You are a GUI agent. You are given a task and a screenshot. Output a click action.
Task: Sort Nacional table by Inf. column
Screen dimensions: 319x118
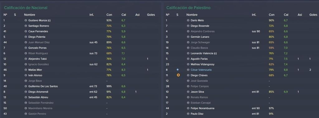click(91, 15)
